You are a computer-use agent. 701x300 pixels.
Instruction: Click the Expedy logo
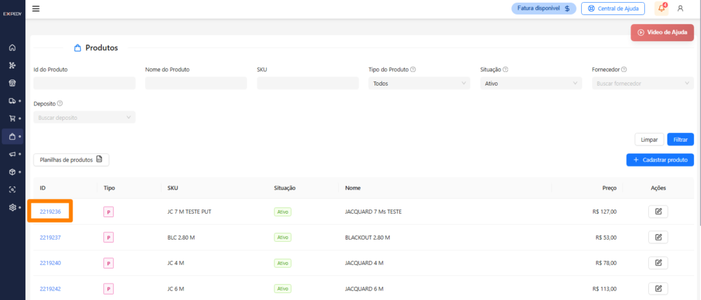12,14
